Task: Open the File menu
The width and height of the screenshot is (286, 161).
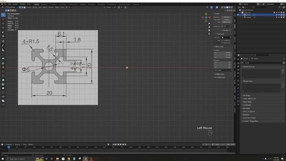Action: (5, 4)
